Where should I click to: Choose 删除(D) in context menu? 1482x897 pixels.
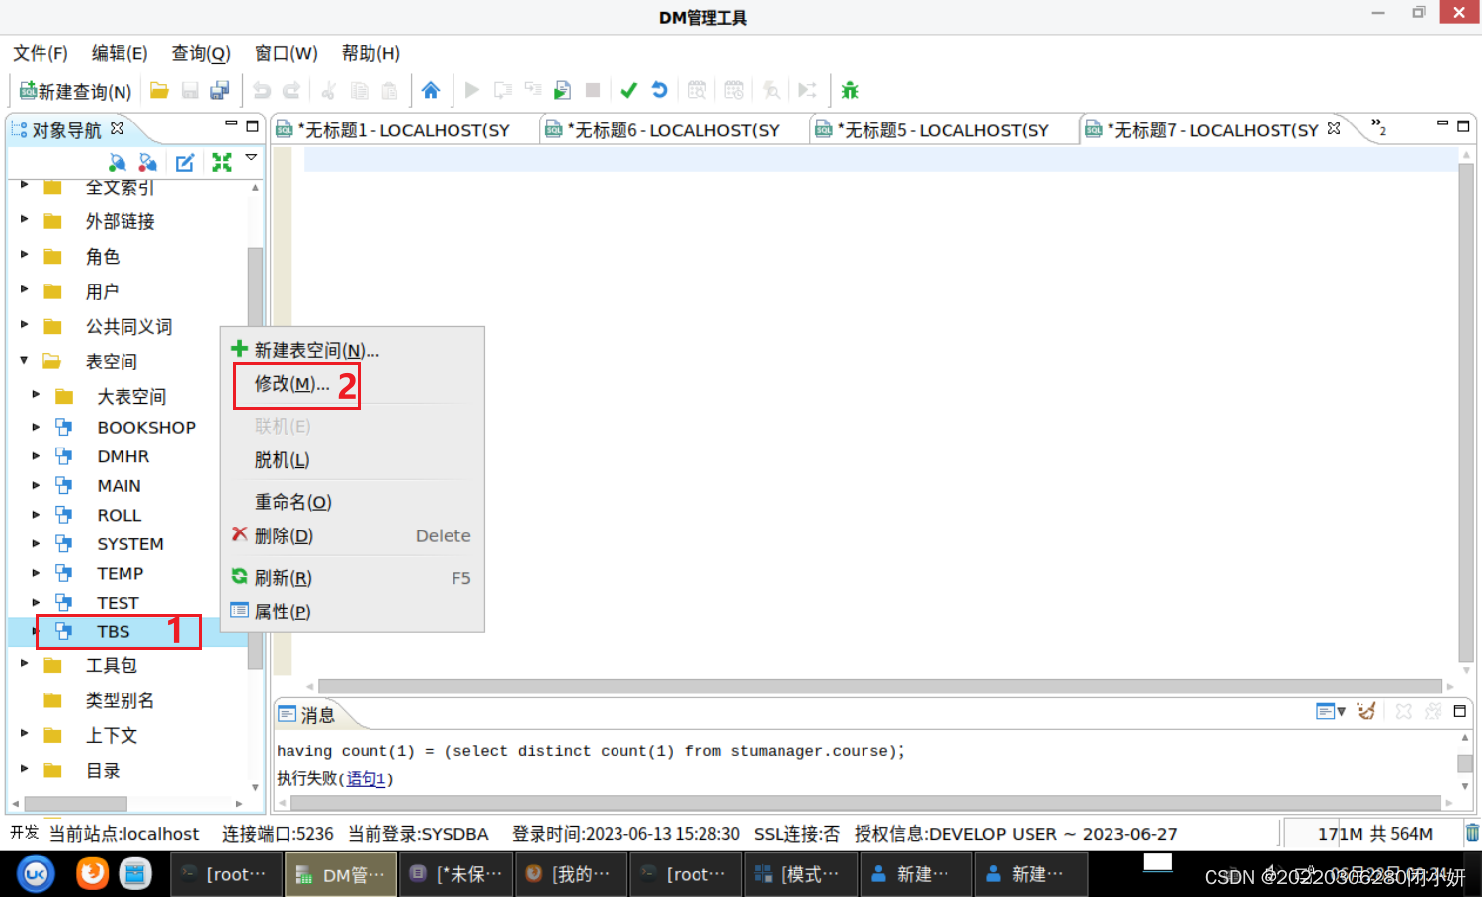(352, 535)
